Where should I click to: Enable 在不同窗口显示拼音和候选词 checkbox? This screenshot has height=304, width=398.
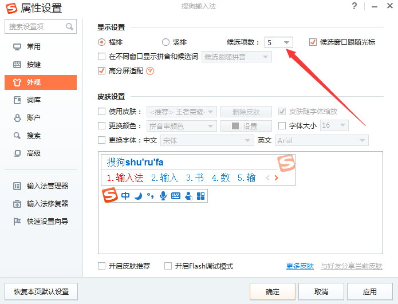101,56
